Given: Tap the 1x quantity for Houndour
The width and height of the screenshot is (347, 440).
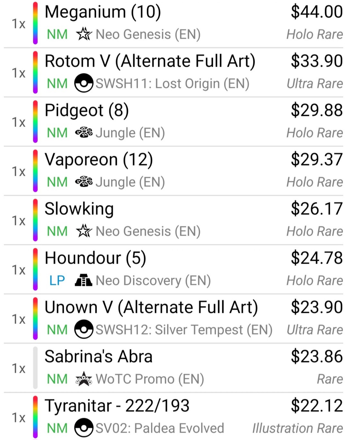Looking at the screenshot, I should click(x=18, y=270).
